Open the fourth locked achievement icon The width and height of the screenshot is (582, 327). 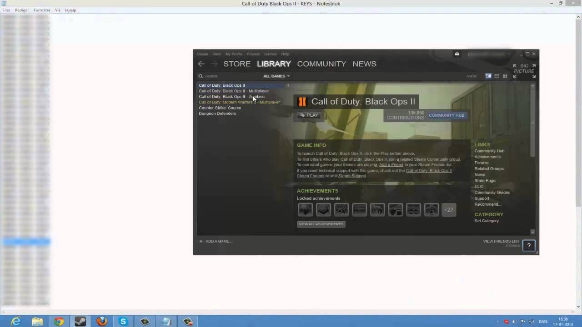click(x=359, y=210)
